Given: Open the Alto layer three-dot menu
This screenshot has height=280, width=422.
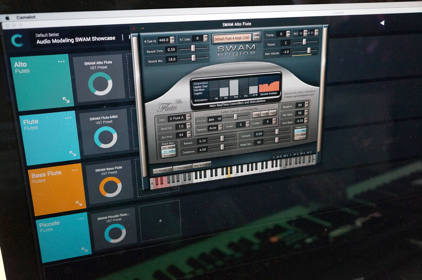Looking at the screenshot, I should (x=61, y=61).
